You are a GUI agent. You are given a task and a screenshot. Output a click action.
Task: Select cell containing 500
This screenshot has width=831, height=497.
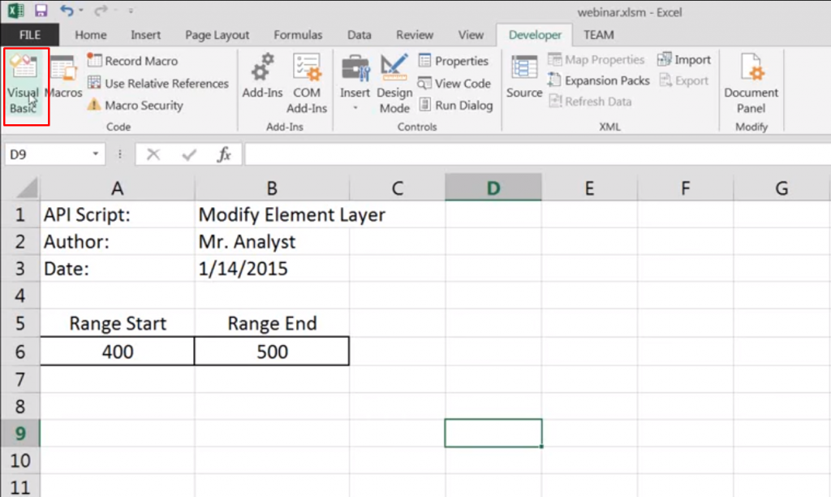(272, 351)
